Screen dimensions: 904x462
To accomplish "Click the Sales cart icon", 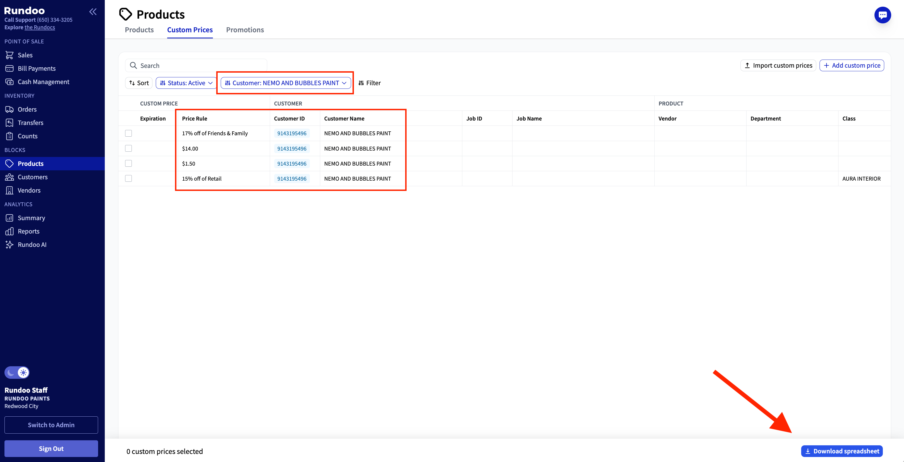I will click(9, 55).
